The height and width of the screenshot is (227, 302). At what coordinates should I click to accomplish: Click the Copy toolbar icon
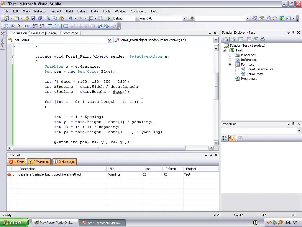pos(55,18)
